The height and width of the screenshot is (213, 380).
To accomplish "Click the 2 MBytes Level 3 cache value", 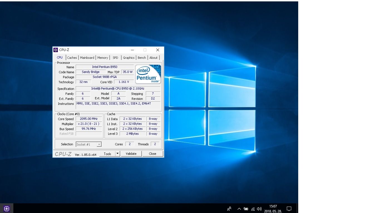I will tap(132, 134).
